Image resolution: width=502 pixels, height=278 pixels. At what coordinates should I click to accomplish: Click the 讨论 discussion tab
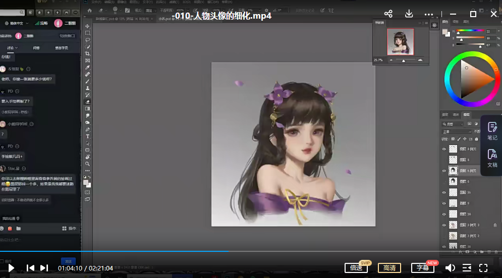pyautogui.click(x=11, y=48)
